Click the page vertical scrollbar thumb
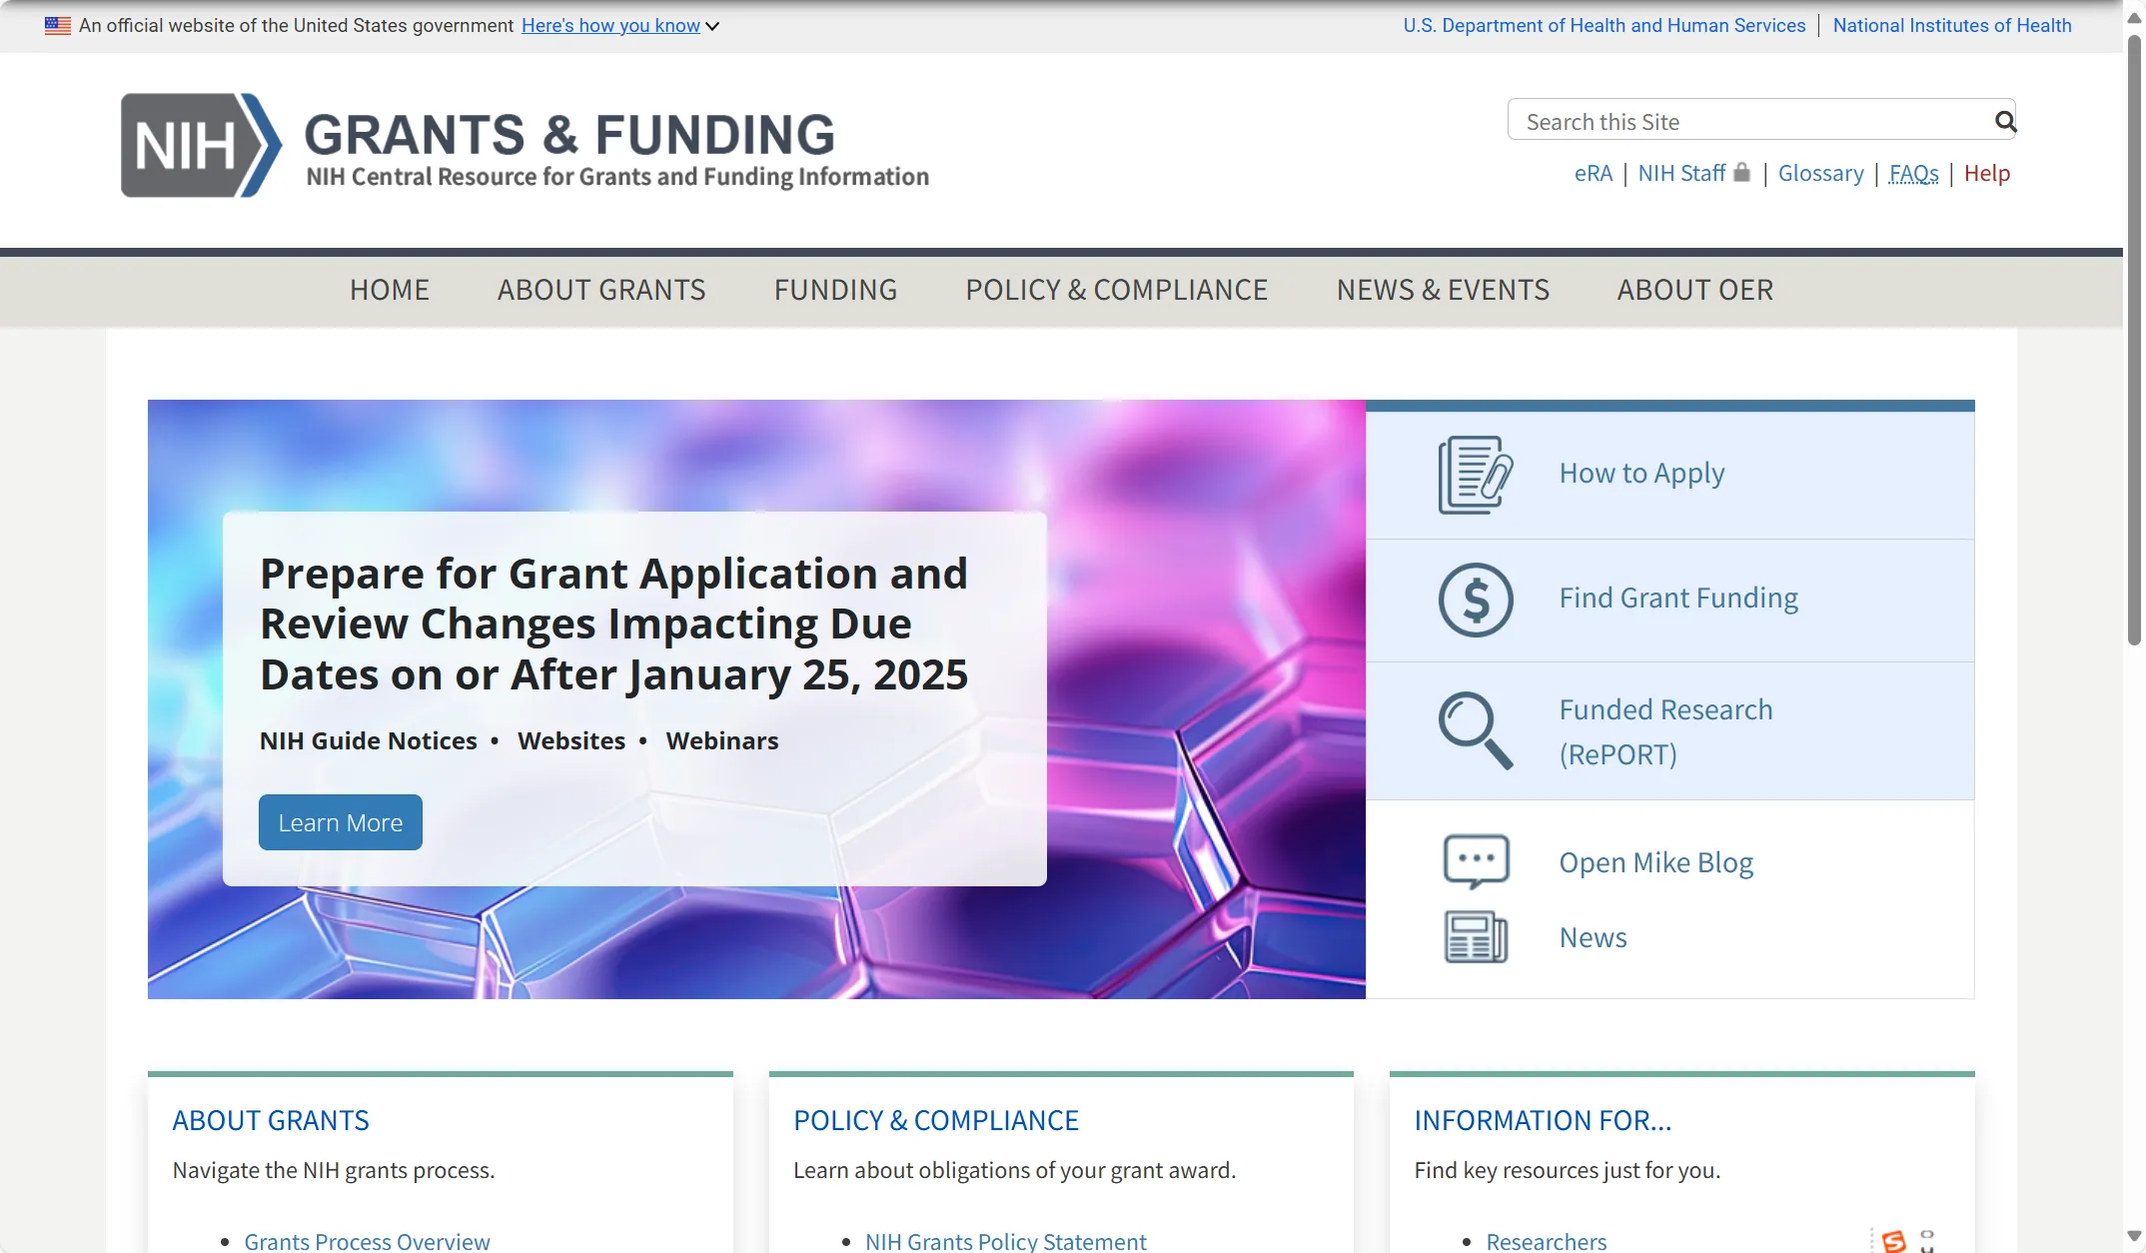 pos(2134,340)
